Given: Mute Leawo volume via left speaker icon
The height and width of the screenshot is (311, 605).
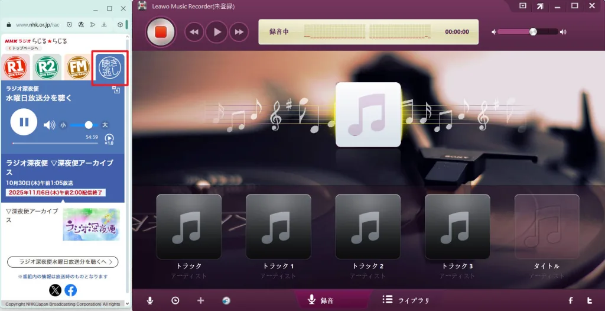Looking at the screenshot, I should pyautogui.click(x=494, y=32).
